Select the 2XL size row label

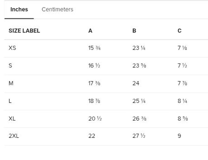pos(14,136)
